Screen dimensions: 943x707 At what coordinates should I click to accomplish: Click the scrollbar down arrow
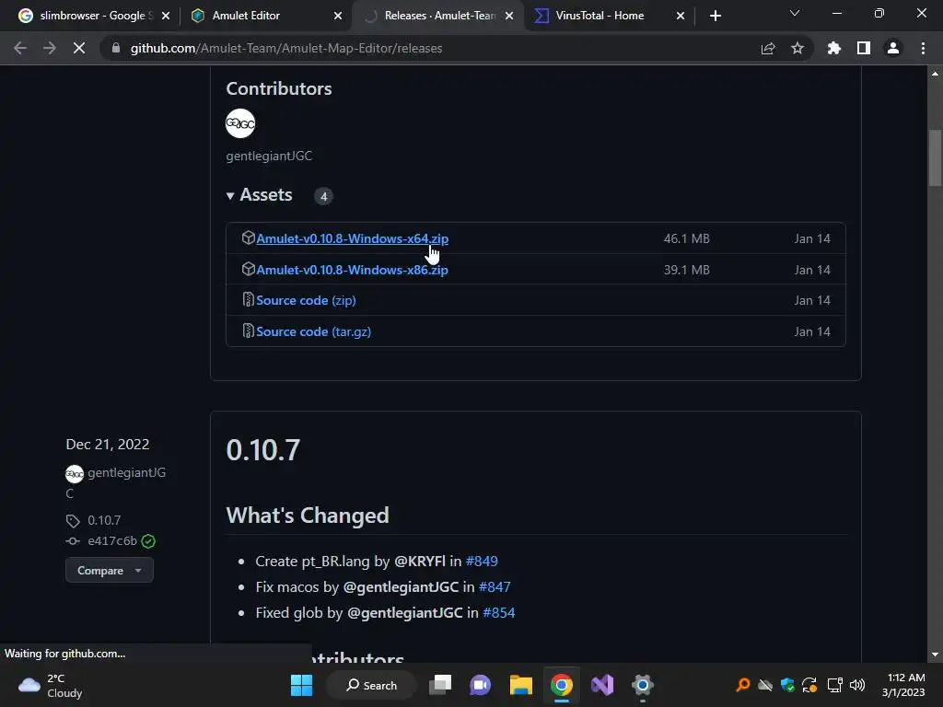pyautogui.click(x=935, y=655)
